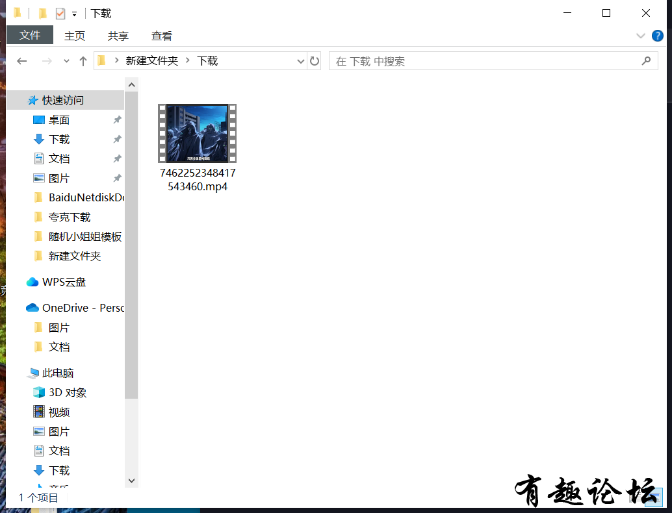This screenshot has height=513, width=672.
Task: Click the OneDrive cloud icon
Action: pos(32,308)
